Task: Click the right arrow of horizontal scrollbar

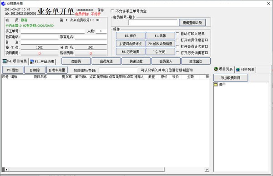Action: [207, 169]
